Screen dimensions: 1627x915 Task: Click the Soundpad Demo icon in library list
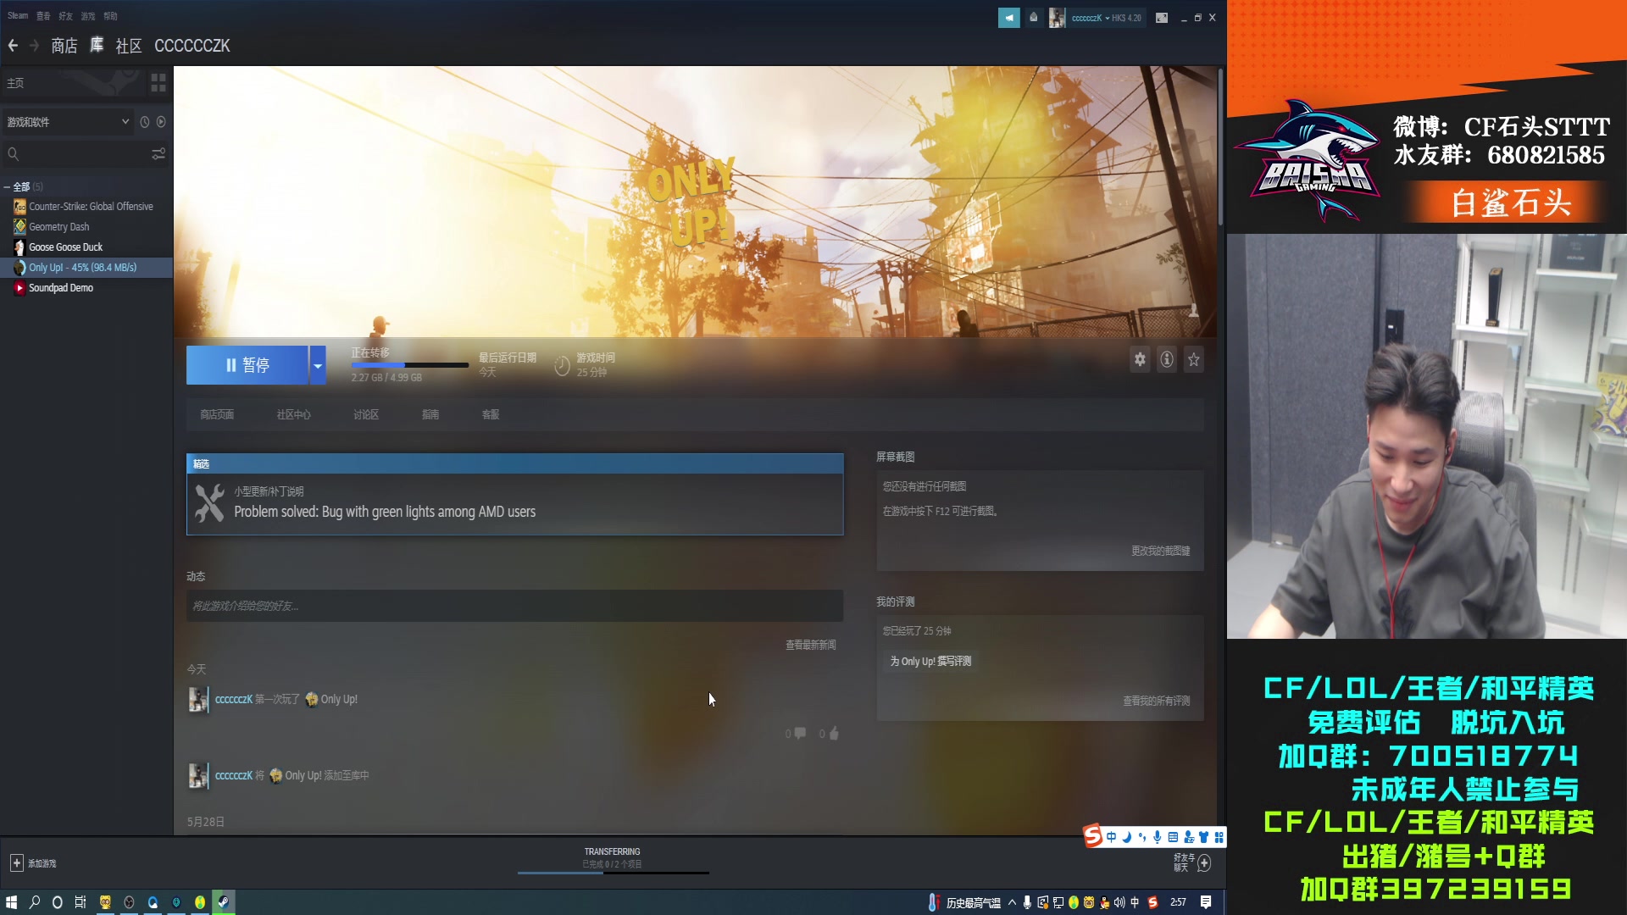(19, 288)
